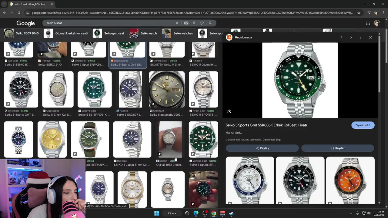Screen dimensions: 388x218
Task: Go back in browser history
Action: pyautogui.click(x=4, y=13)
